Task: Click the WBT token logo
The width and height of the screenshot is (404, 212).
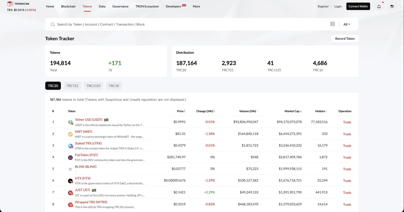Action: [70, 134]
